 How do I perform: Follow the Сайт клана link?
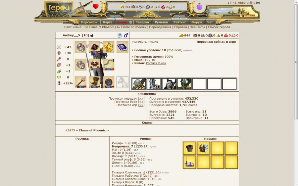point(73,27)
